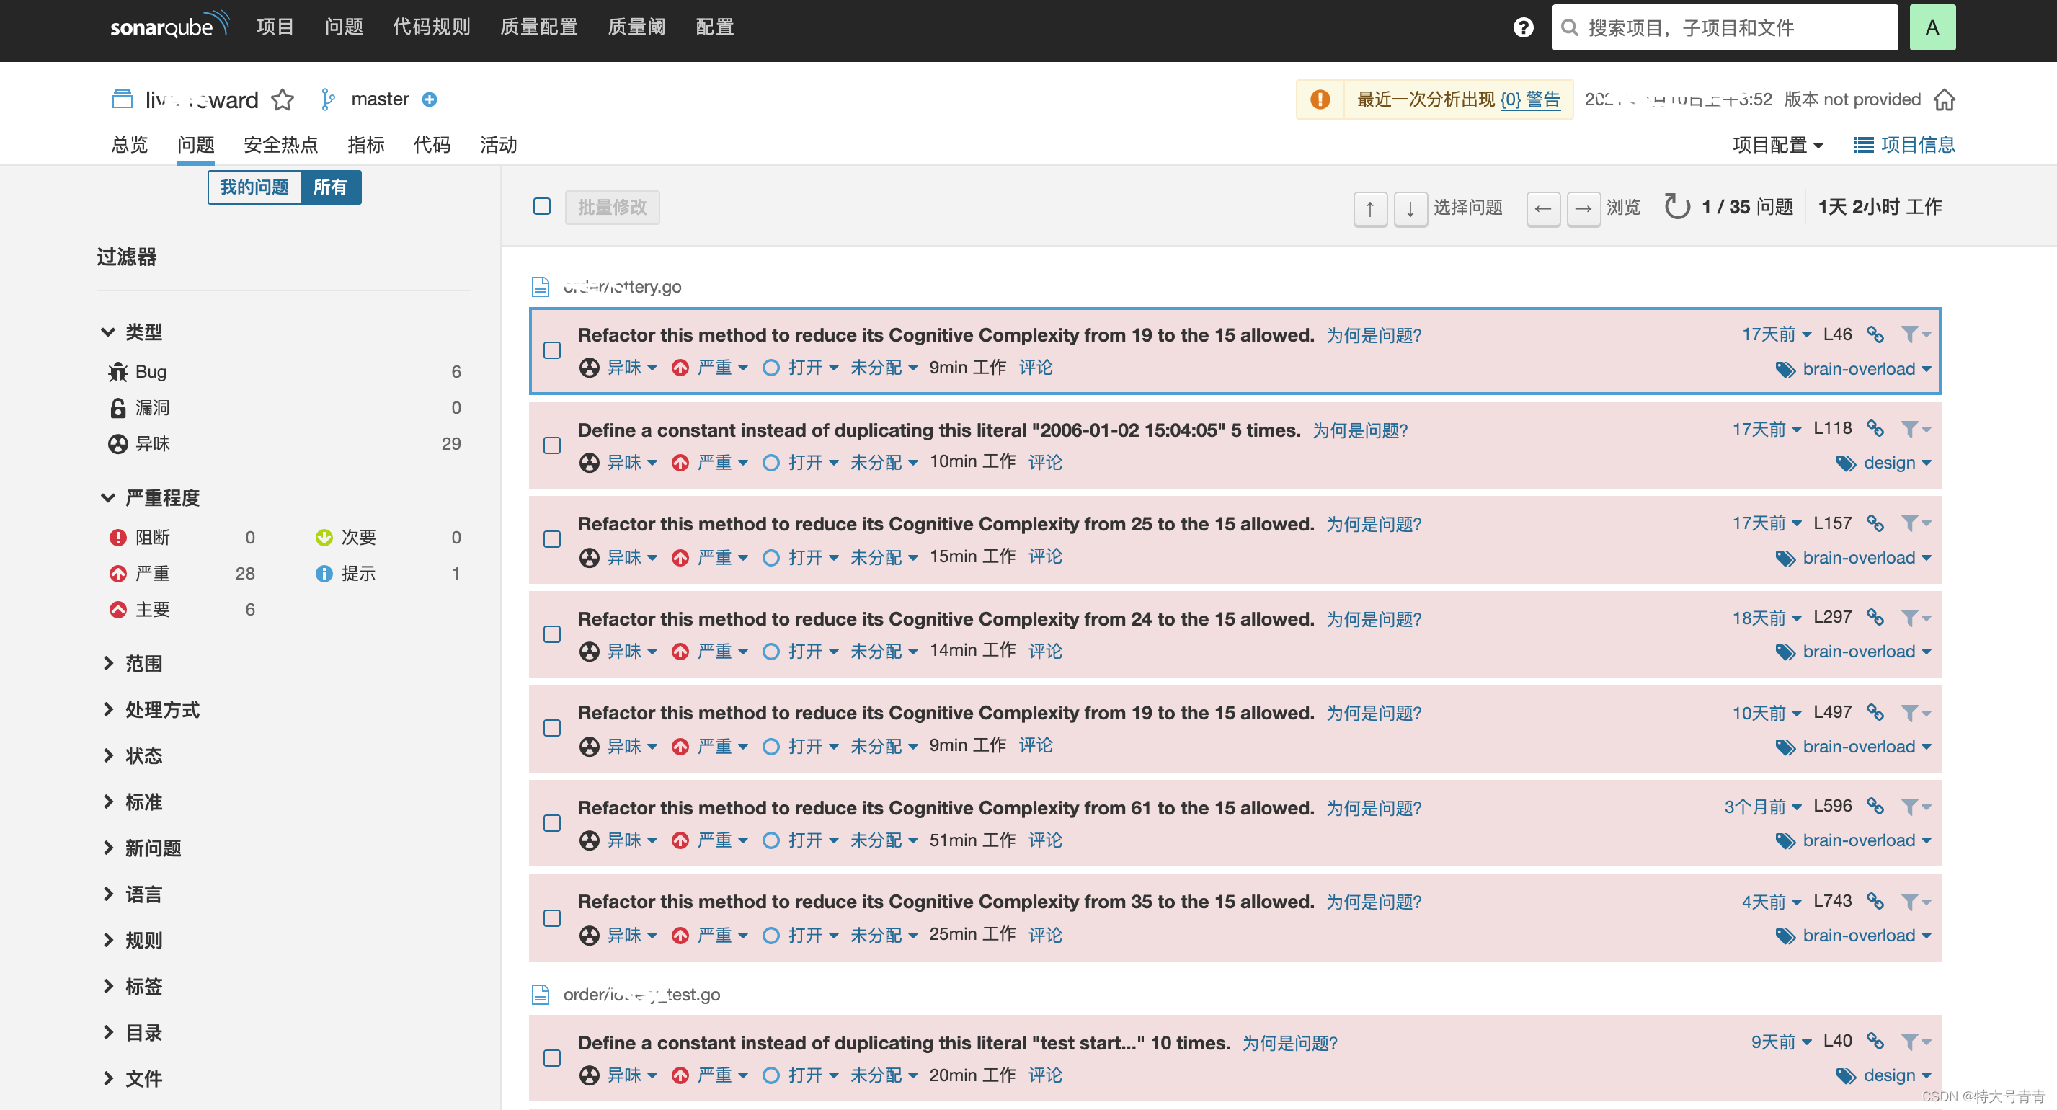Viewport: 2057px width, 1110px height.
Task: Expand the 规则 filter
Action: (x=132, y=941)
